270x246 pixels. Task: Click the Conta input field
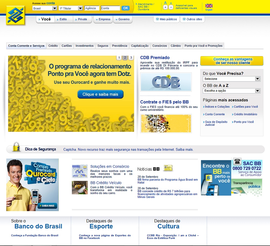pyautogui.click(x=110, y=8)
